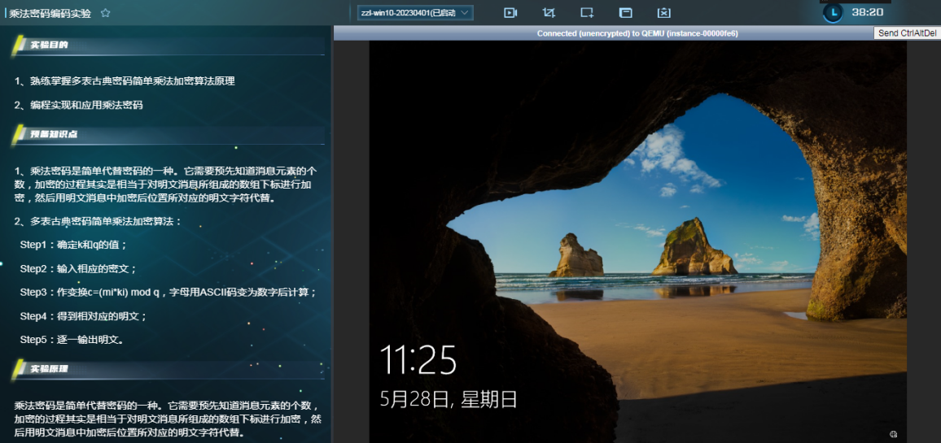This screenshot has height=443, width=941.
Task: Open the zzl-win10-20230401 machine dropdown
Action: tap(414, 13)
